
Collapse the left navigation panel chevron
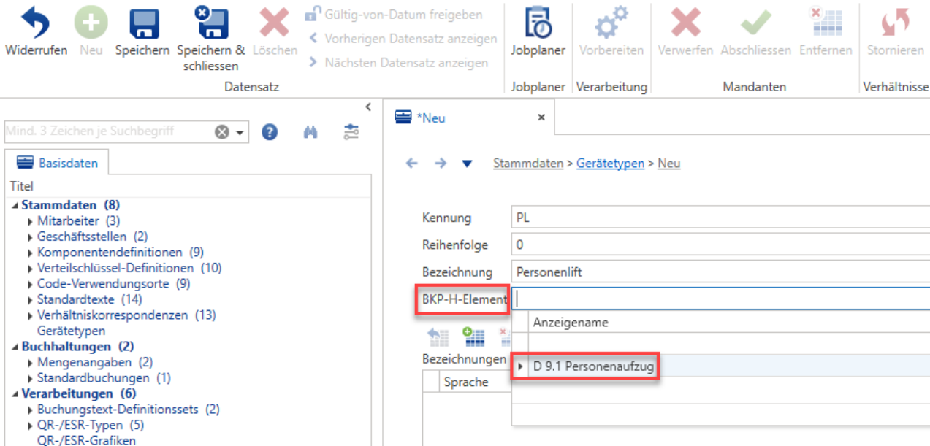[x=369, y=107]
